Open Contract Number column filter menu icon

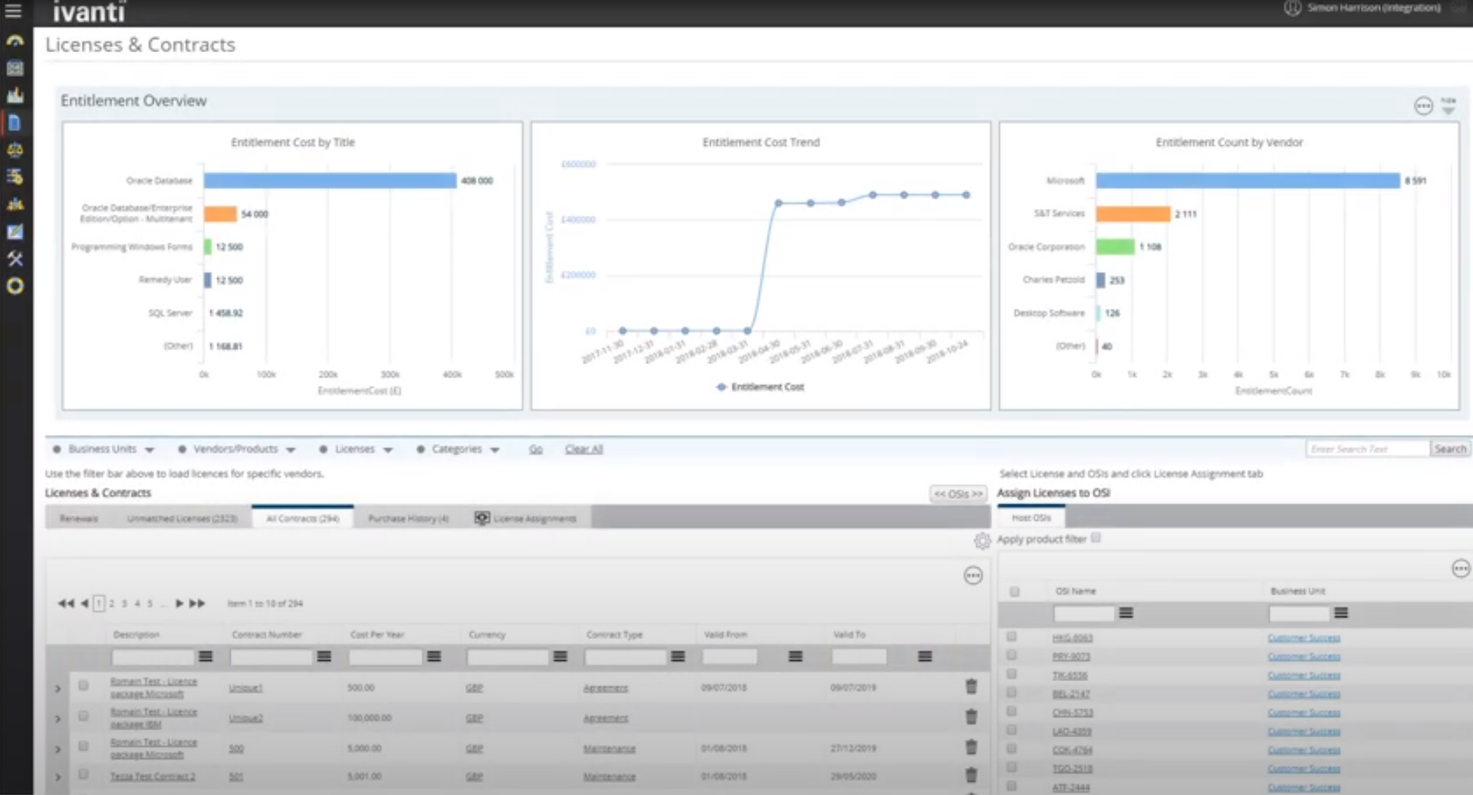tap(324, 657)
